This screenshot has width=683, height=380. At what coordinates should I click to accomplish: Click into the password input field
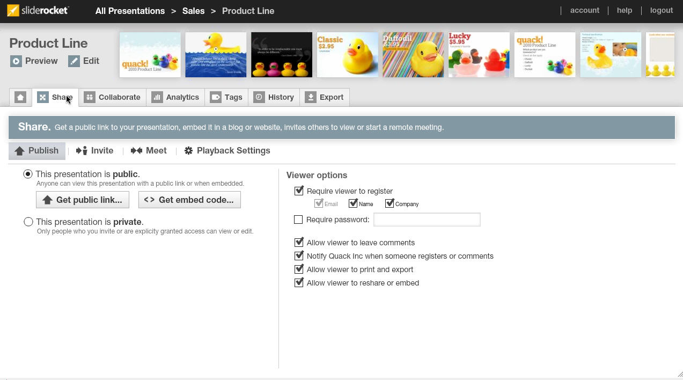[427, 220]
